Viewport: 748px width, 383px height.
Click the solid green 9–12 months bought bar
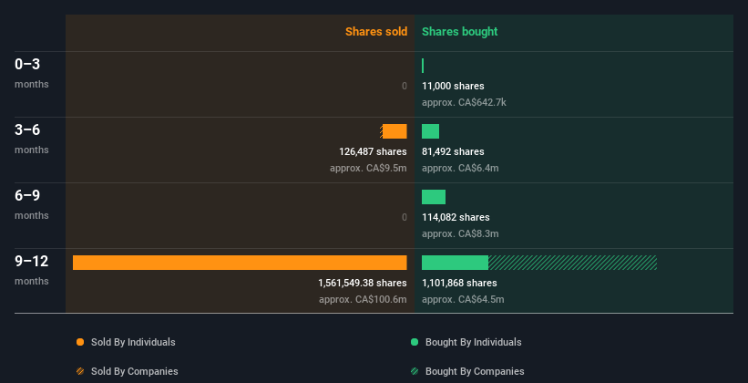coord(456,263)
